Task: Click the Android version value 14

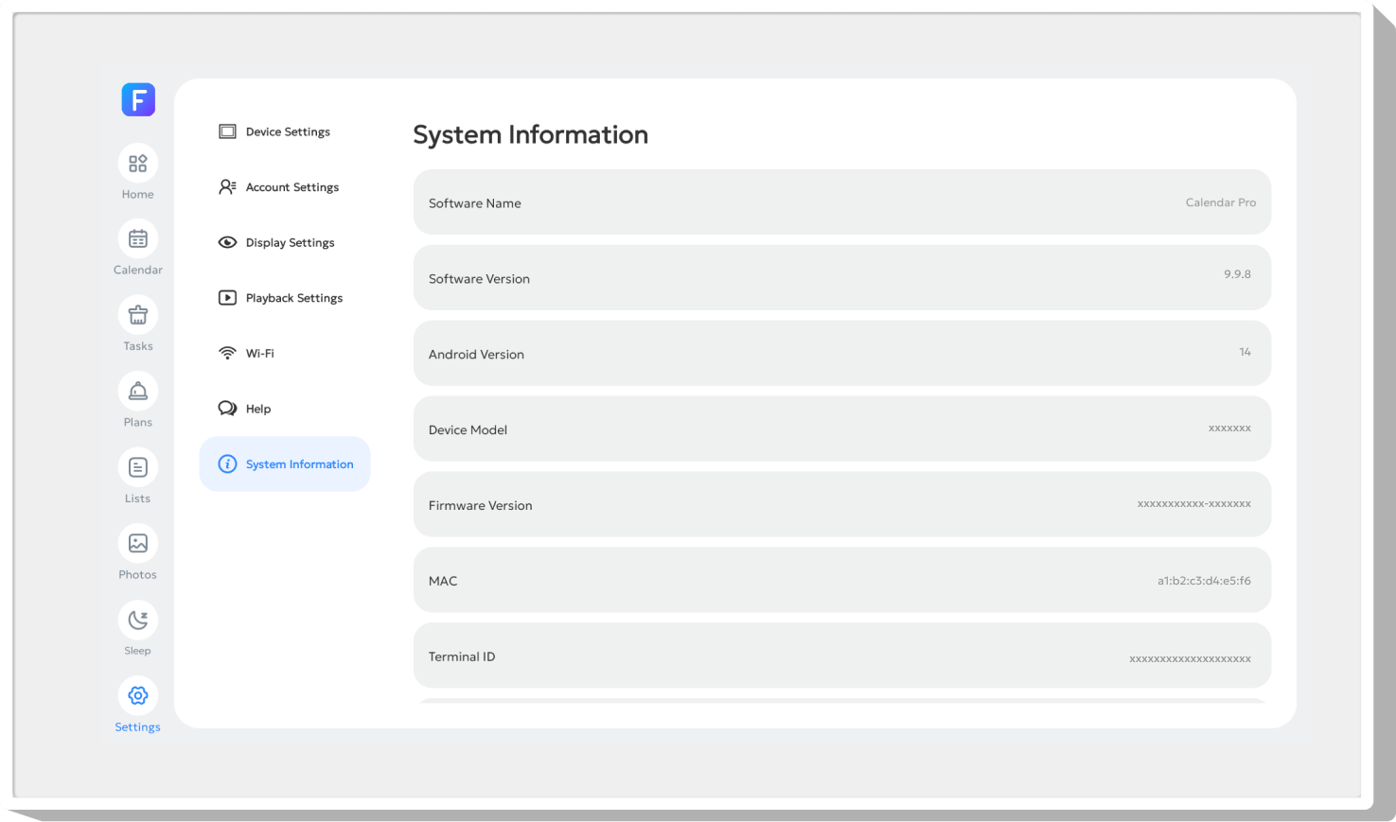Action: click(x=1246, y=352)
